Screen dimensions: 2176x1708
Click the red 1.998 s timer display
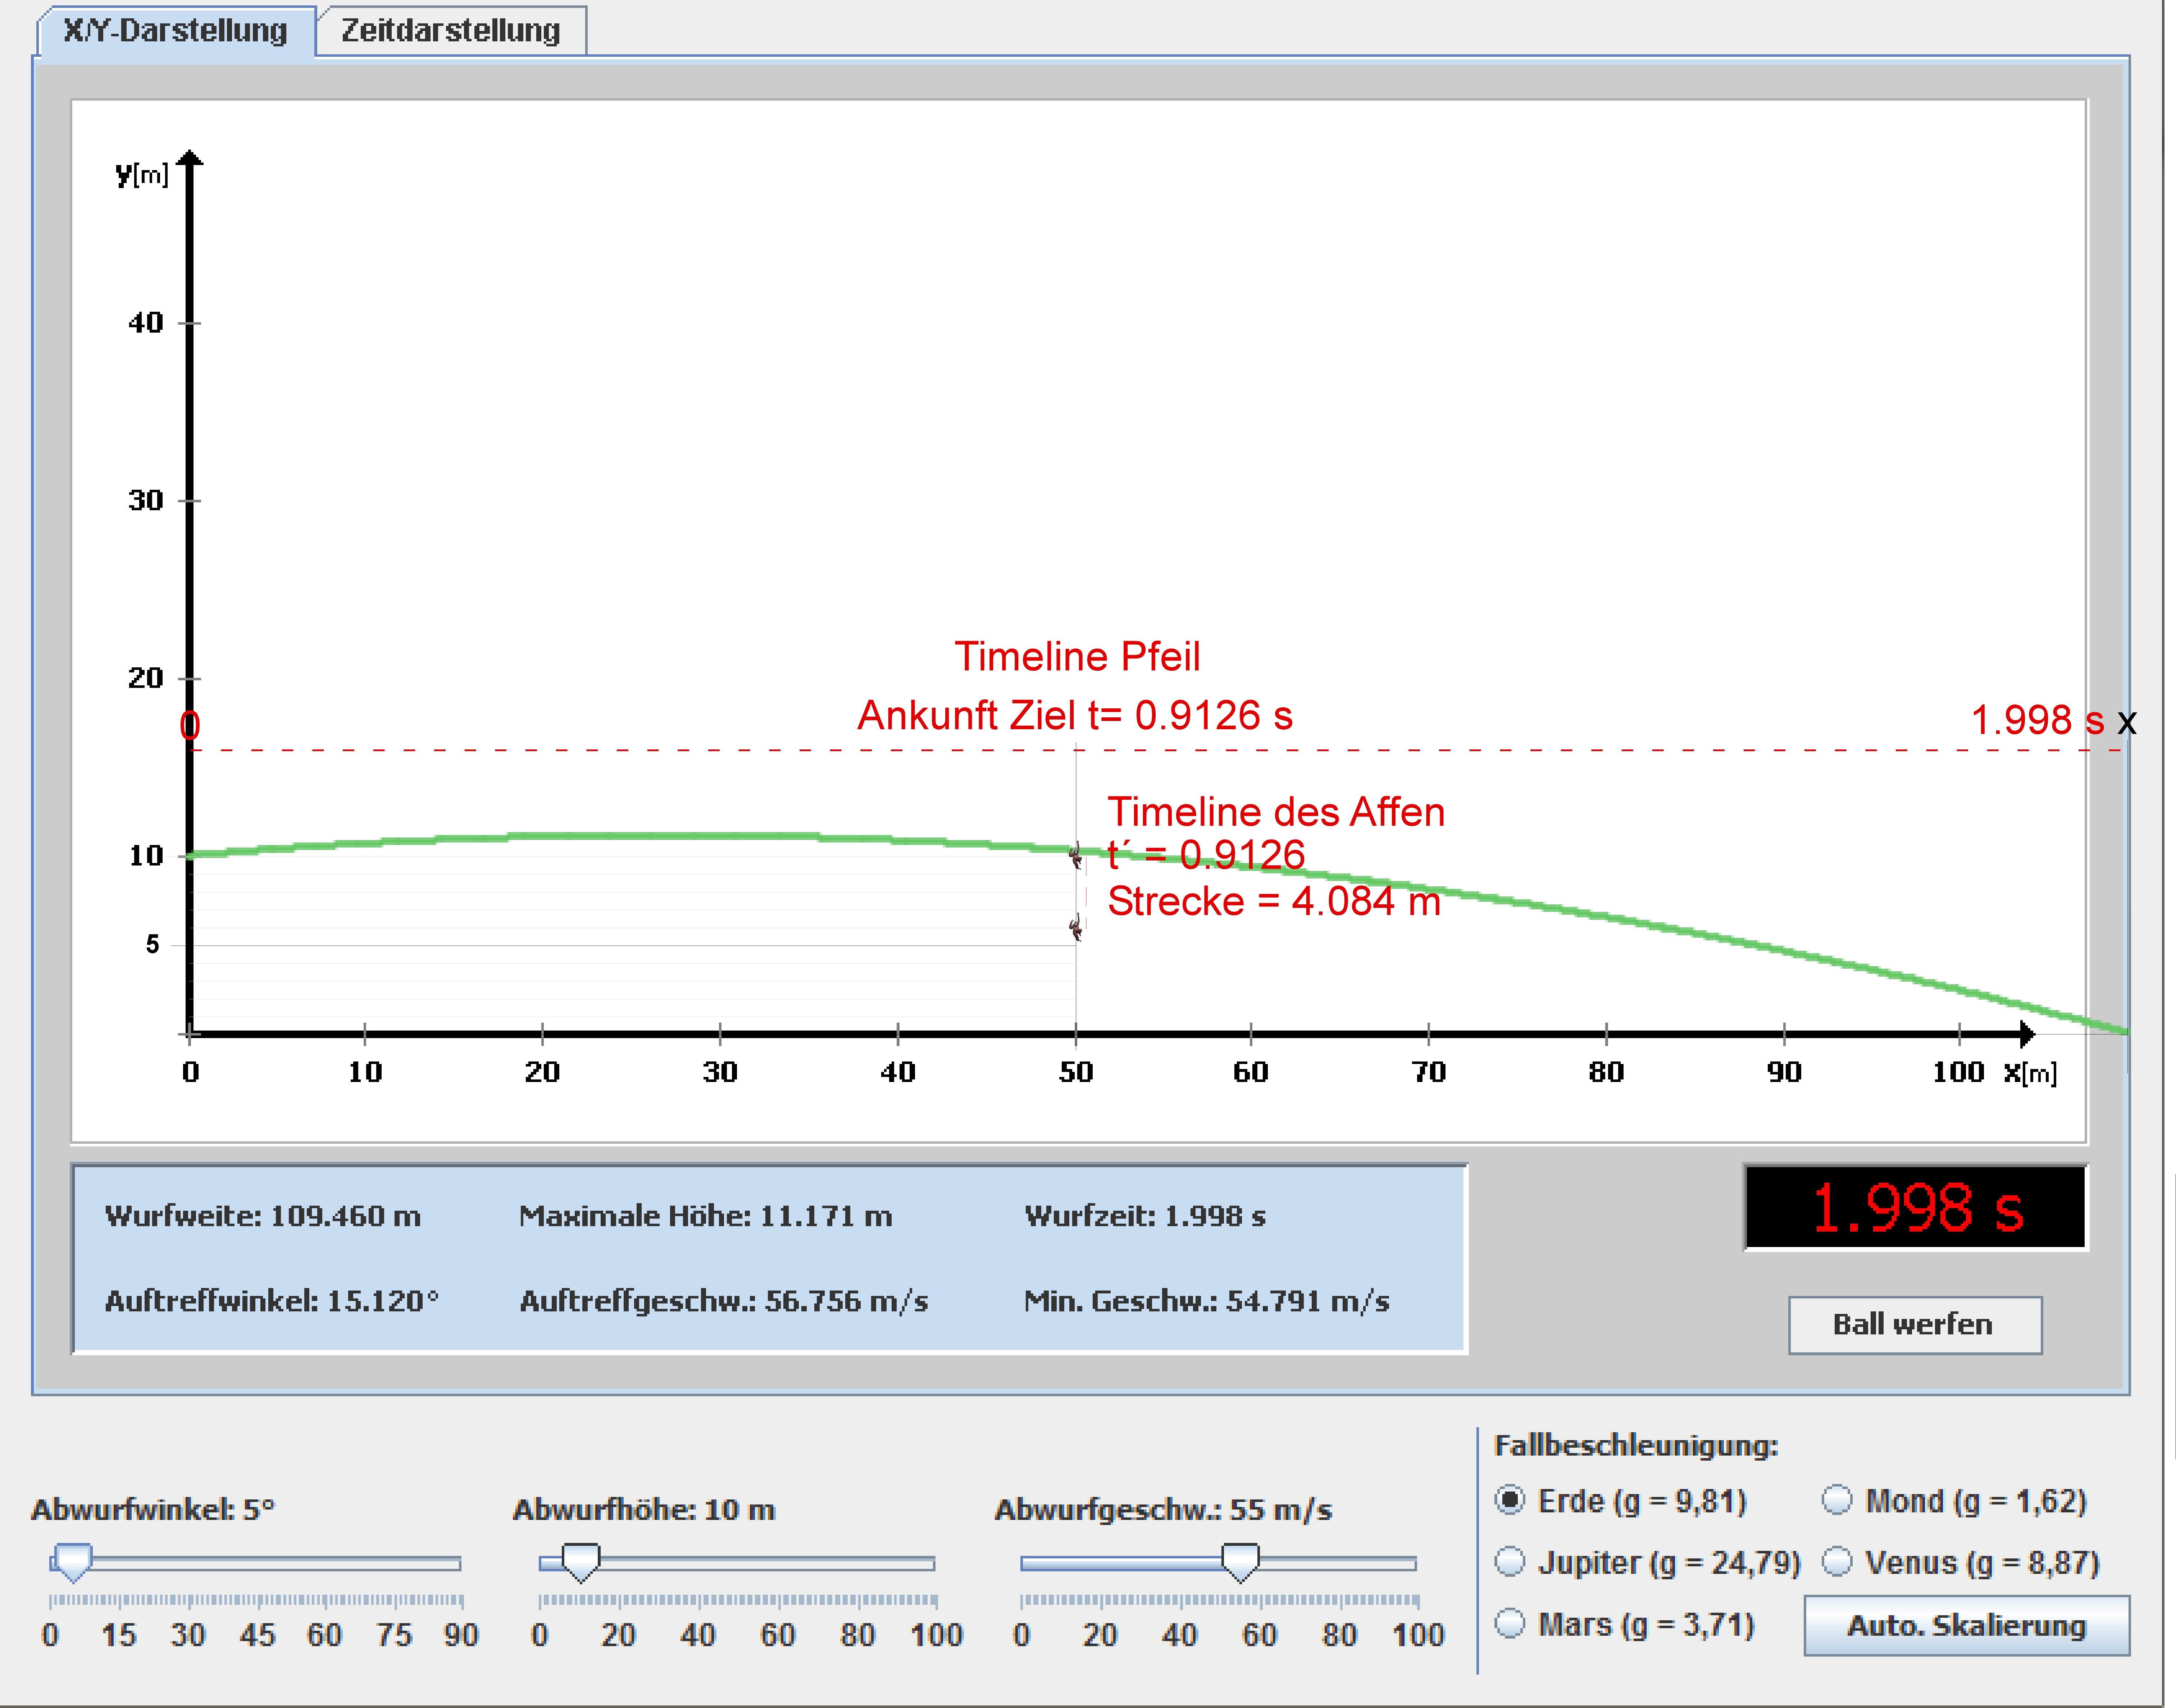(x=1916, y=1207)
